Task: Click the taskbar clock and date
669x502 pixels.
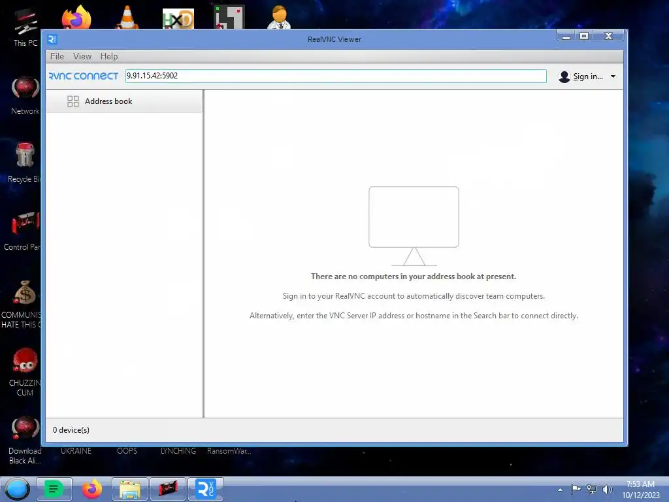Action: [x=640, y=490]
